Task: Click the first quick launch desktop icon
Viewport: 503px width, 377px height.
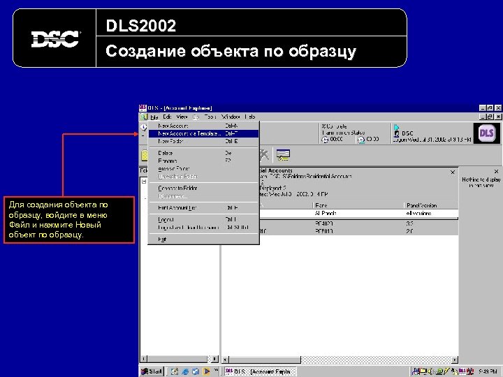Action: pyautogui.click(x=175, y=371)
